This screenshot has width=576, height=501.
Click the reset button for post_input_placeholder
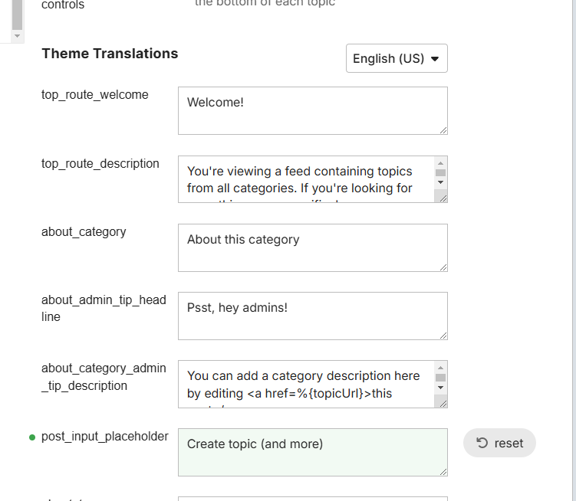click(x=499, y=443)
